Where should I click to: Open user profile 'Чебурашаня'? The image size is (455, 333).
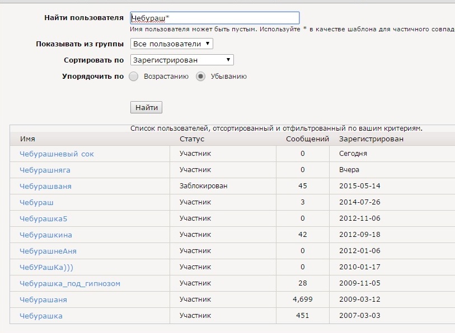[x=43, y=299]
